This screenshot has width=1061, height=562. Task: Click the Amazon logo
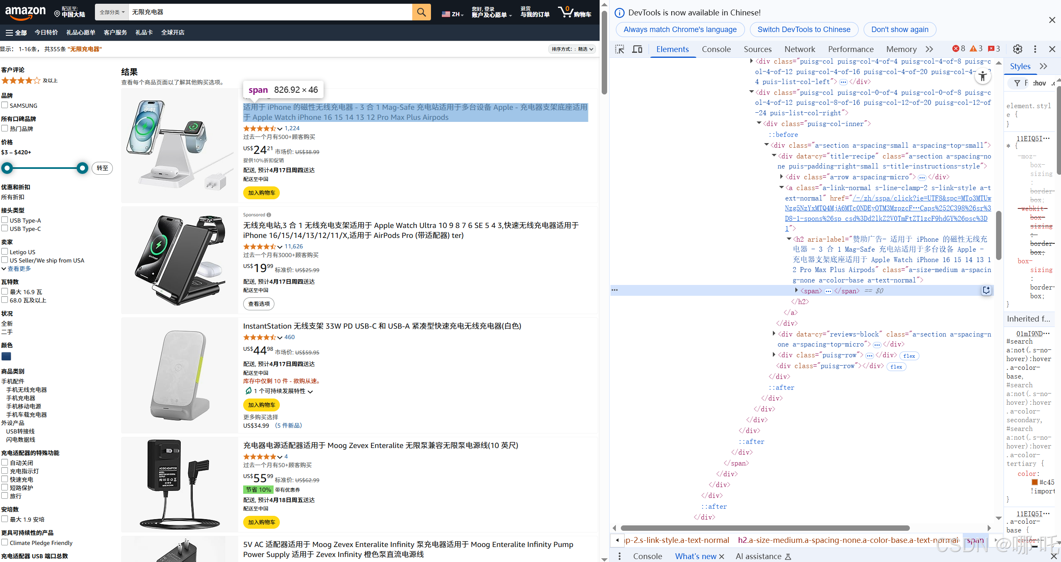click(25, 12)
